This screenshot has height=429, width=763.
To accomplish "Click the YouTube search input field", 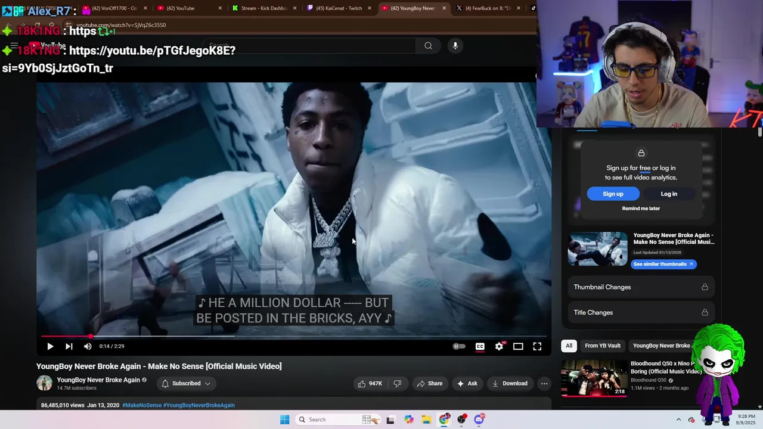I will click(x=309, y=46).
